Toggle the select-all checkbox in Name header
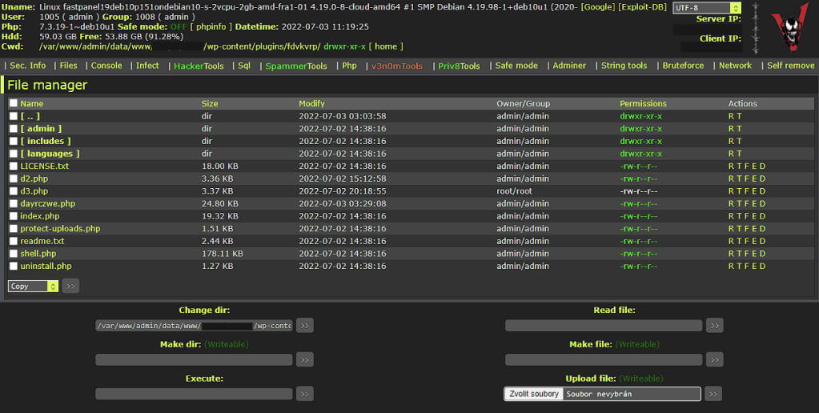819x413 pixels. click(x=13, y=103)
